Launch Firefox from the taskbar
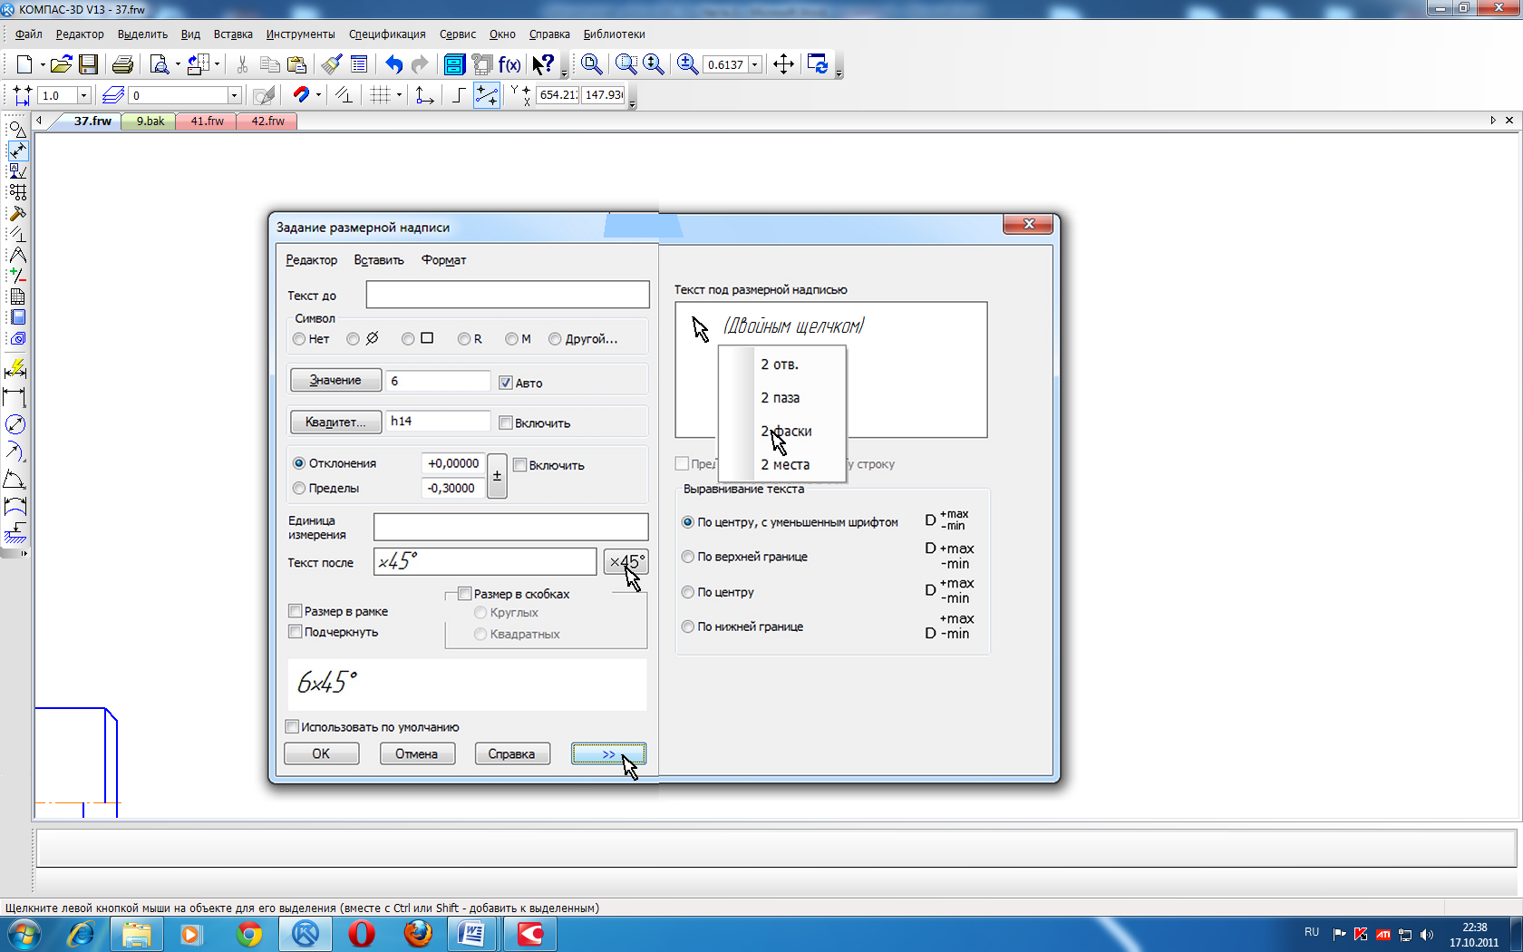This screenshot has height=952, width=1523. click(418, 934)
